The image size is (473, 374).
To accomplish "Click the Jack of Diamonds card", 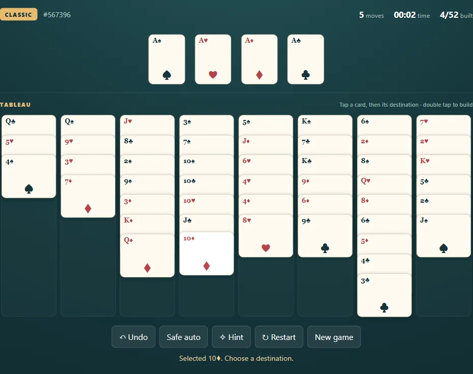I will (x=266, y=145).
